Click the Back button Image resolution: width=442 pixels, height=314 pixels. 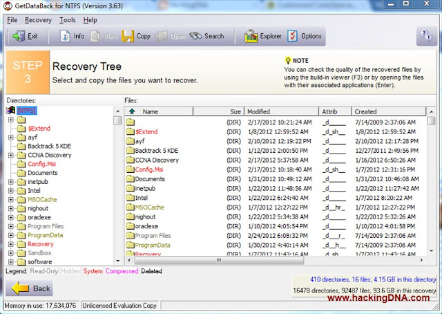[29, 288]
